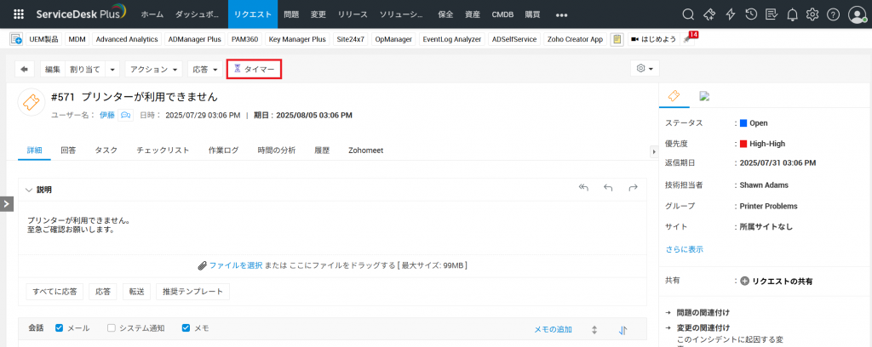Uncheck the メモ checkbox
The height and width of the screenshot is (347, 872).
tap(186, 328)
